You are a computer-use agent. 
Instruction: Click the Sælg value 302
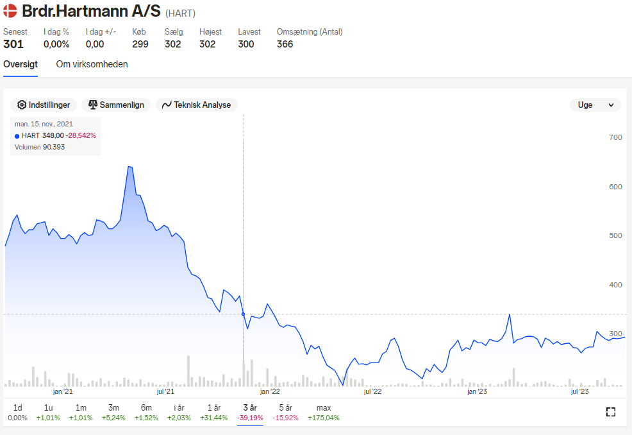(x=173, y=44)
